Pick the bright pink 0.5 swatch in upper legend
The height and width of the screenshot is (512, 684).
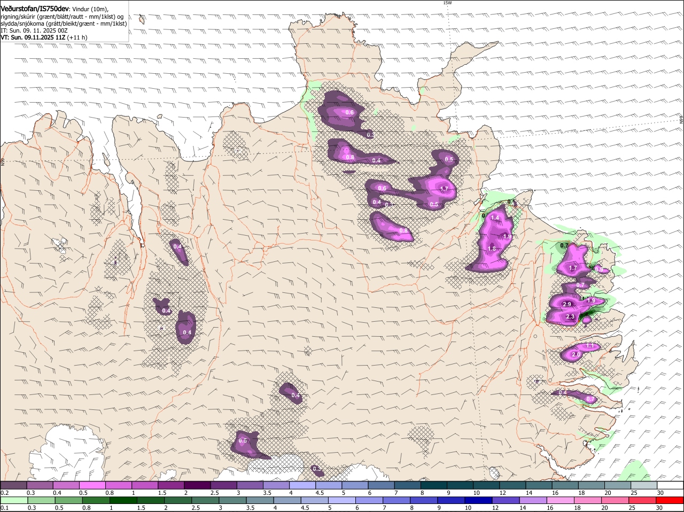[92, 485]
